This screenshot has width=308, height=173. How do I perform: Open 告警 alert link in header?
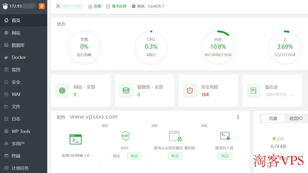coord(97,6)
